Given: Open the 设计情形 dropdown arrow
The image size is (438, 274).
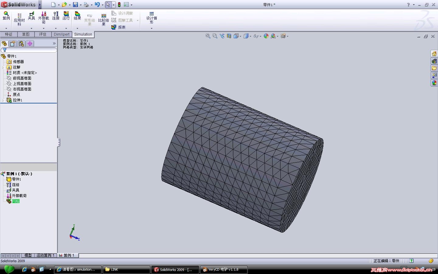Looking at the screenshot, I should (x=151, y=28).
